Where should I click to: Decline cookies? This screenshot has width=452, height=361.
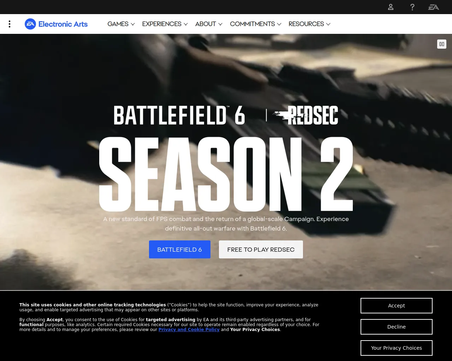[x=397, y=327]
